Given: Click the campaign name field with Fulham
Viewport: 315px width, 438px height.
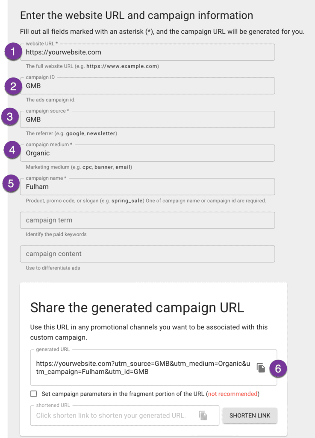Looking at the screenshot, I should tap(147, 187).
